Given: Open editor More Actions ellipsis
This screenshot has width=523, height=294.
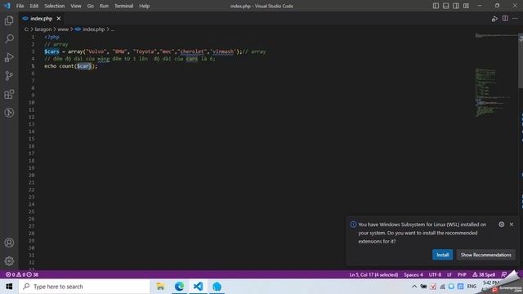Looking at the screenshot, I should click(x=515, y=19).
